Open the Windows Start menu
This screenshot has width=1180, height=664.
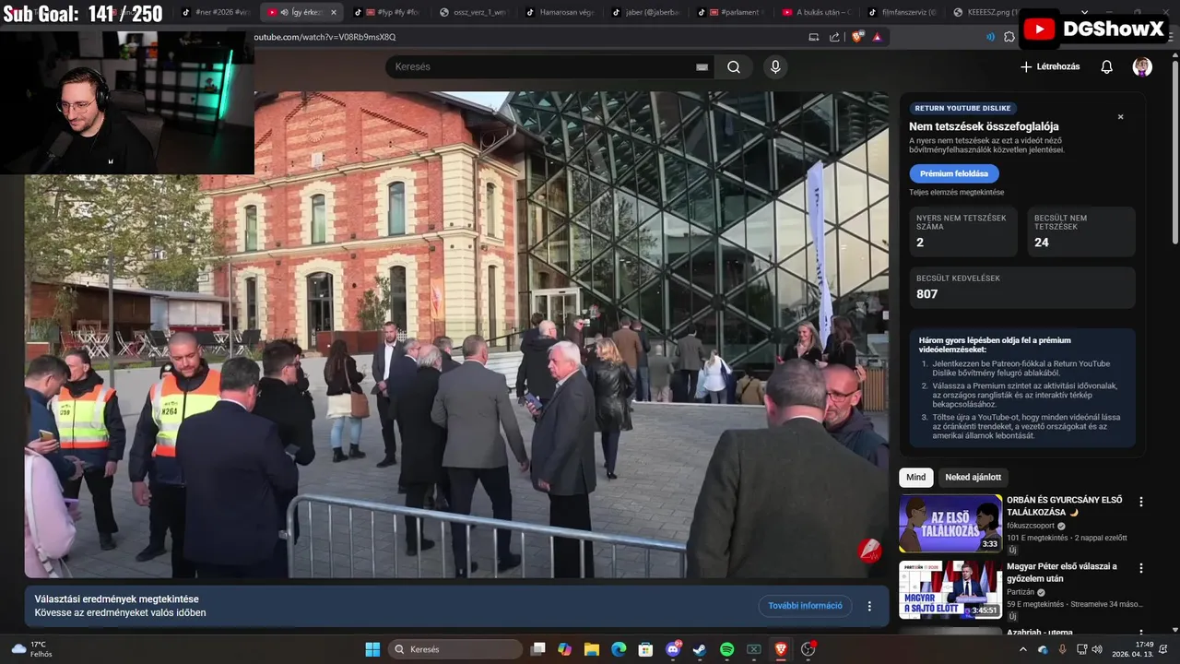point(372,649)
